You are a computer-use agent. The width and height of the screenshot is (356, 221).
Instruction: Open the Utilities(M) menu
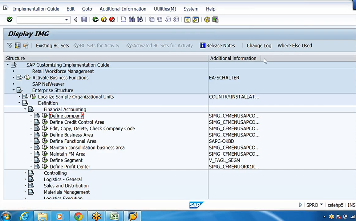[x=165, y=9]
